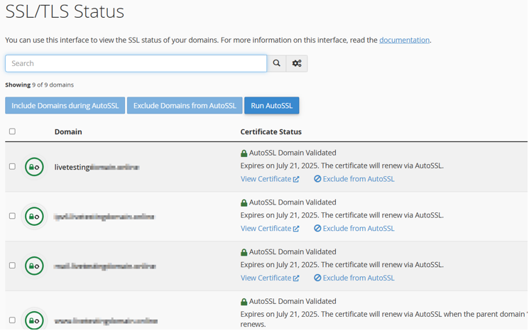Click Exclude from AutoSSL in third row
529x331 pixels.
tap(354, 278)
